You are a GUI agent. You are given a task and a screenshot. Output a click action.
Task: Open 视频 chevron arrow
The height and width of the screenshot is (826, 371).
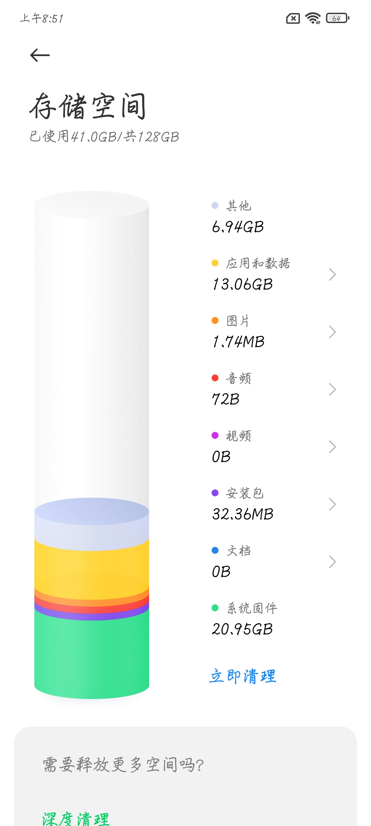(332, 447)
